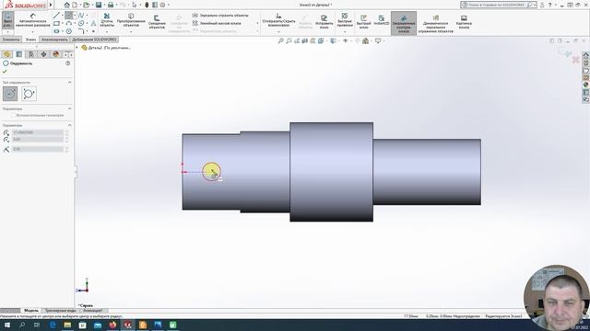
Task: Click the center X coordinate field
Action: point(38,132)
